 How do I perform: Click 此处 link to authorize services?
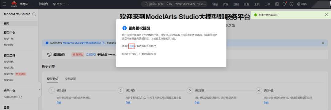tap(131, 46)
